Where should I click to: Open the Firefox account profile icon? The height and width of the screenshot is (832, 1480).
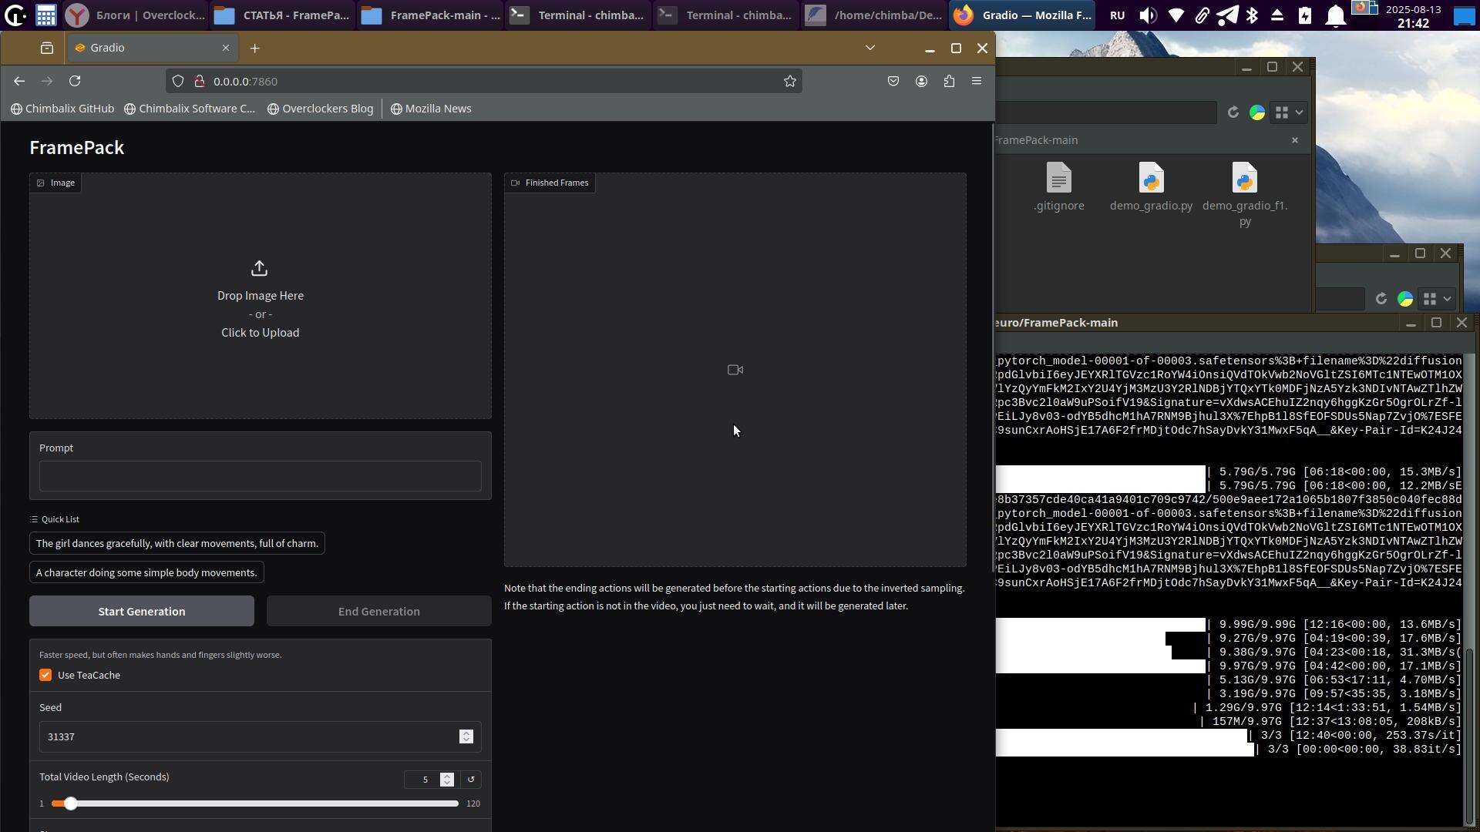click(x=921, y=81)
